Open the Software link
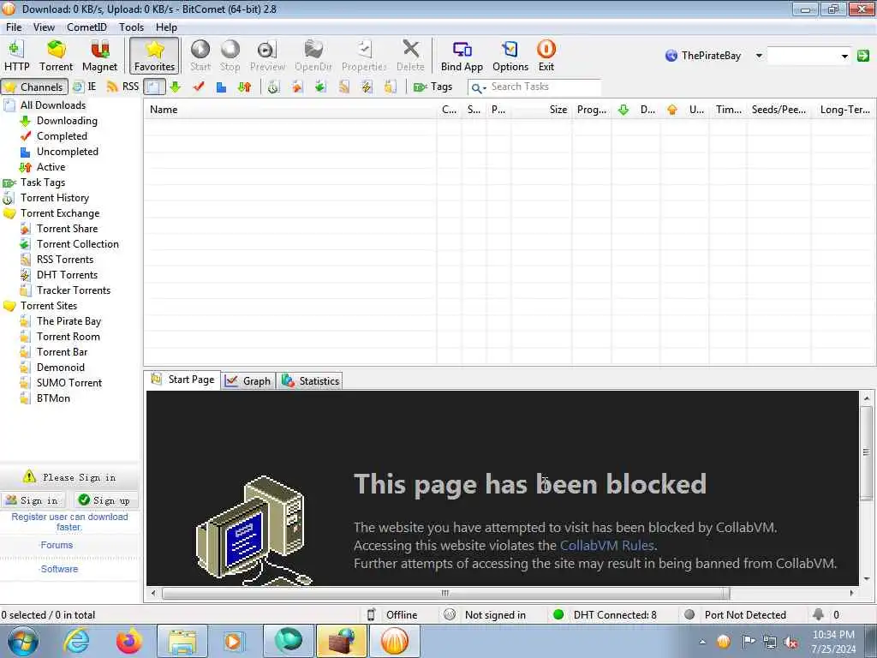This screenshot has height=658, width=877. (x=59, y=569)
